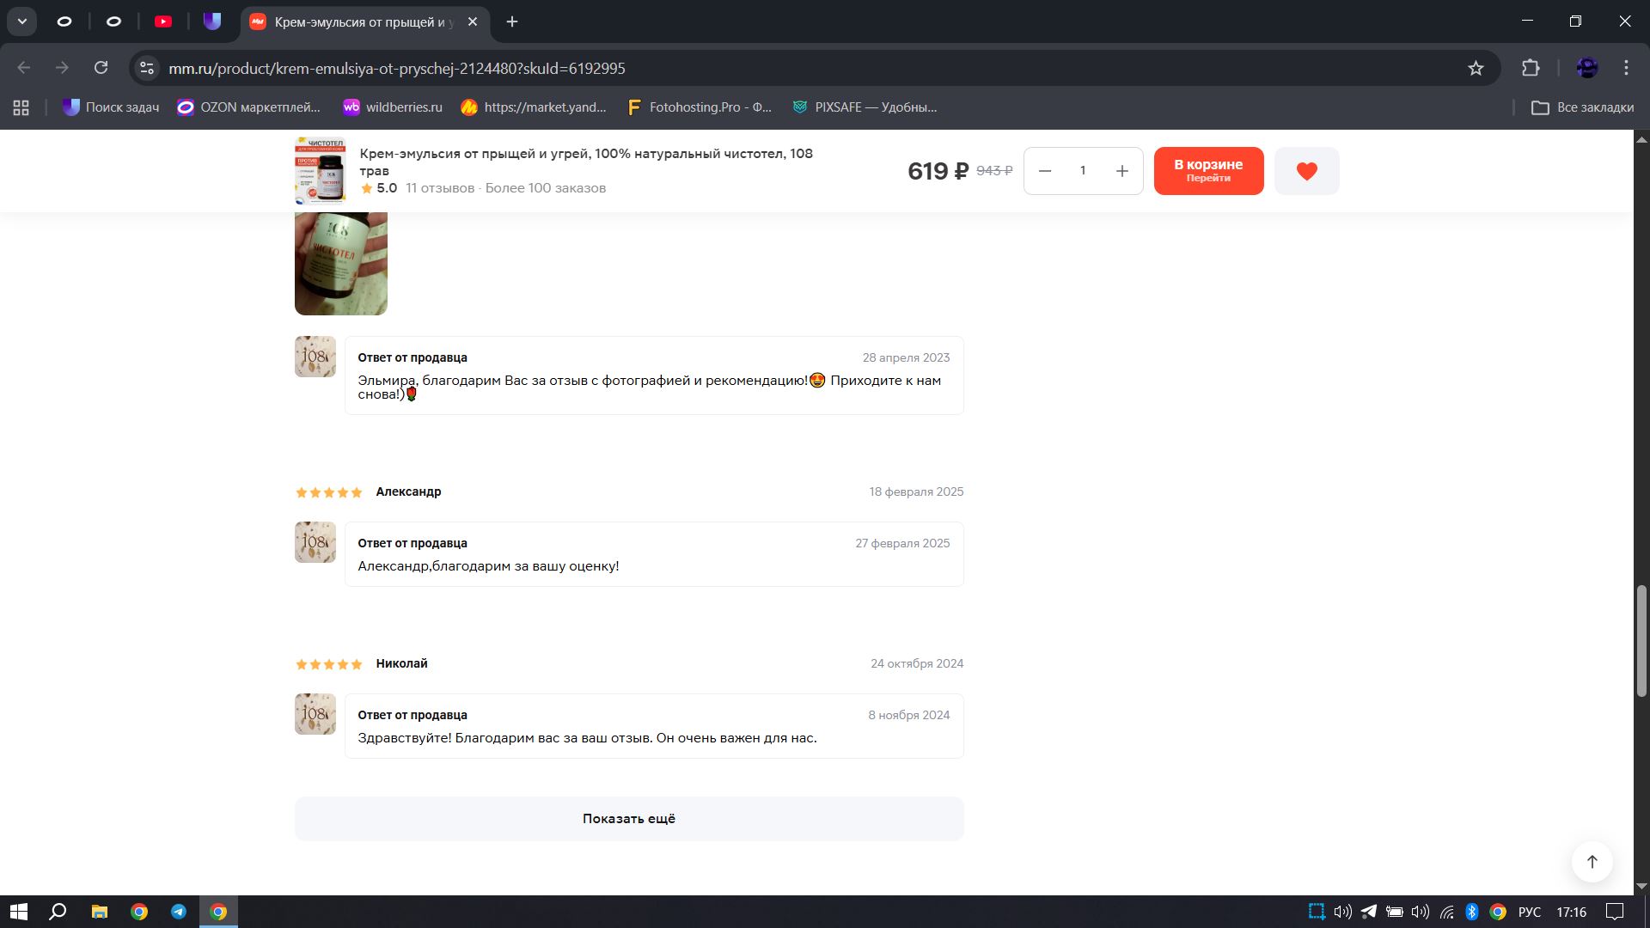This screenshot has width=1650, height=928.
Task: Reload the current page
Action: point(101,68)
